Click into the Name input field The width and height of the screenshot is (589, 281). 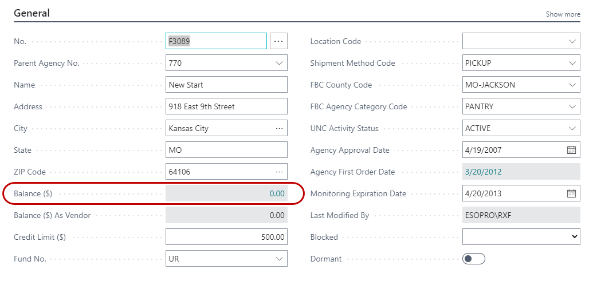coord(226,85)
